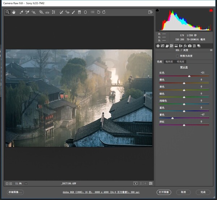Open the Snapshots panel tab
This screenshot has width=217, height=200.
point(199,46)
